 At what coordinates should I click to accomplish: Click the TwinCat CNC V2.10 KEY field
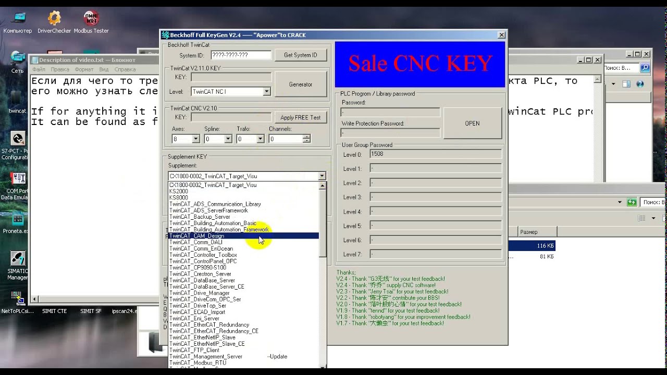point(231,118)
